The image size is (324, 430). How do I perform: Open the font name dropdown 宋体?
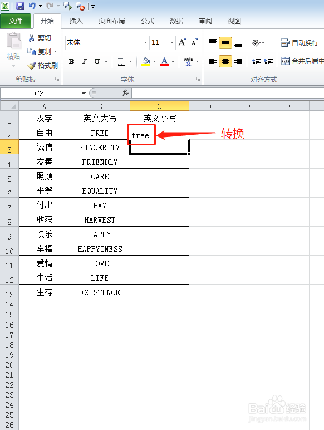(x=145, y=42)
